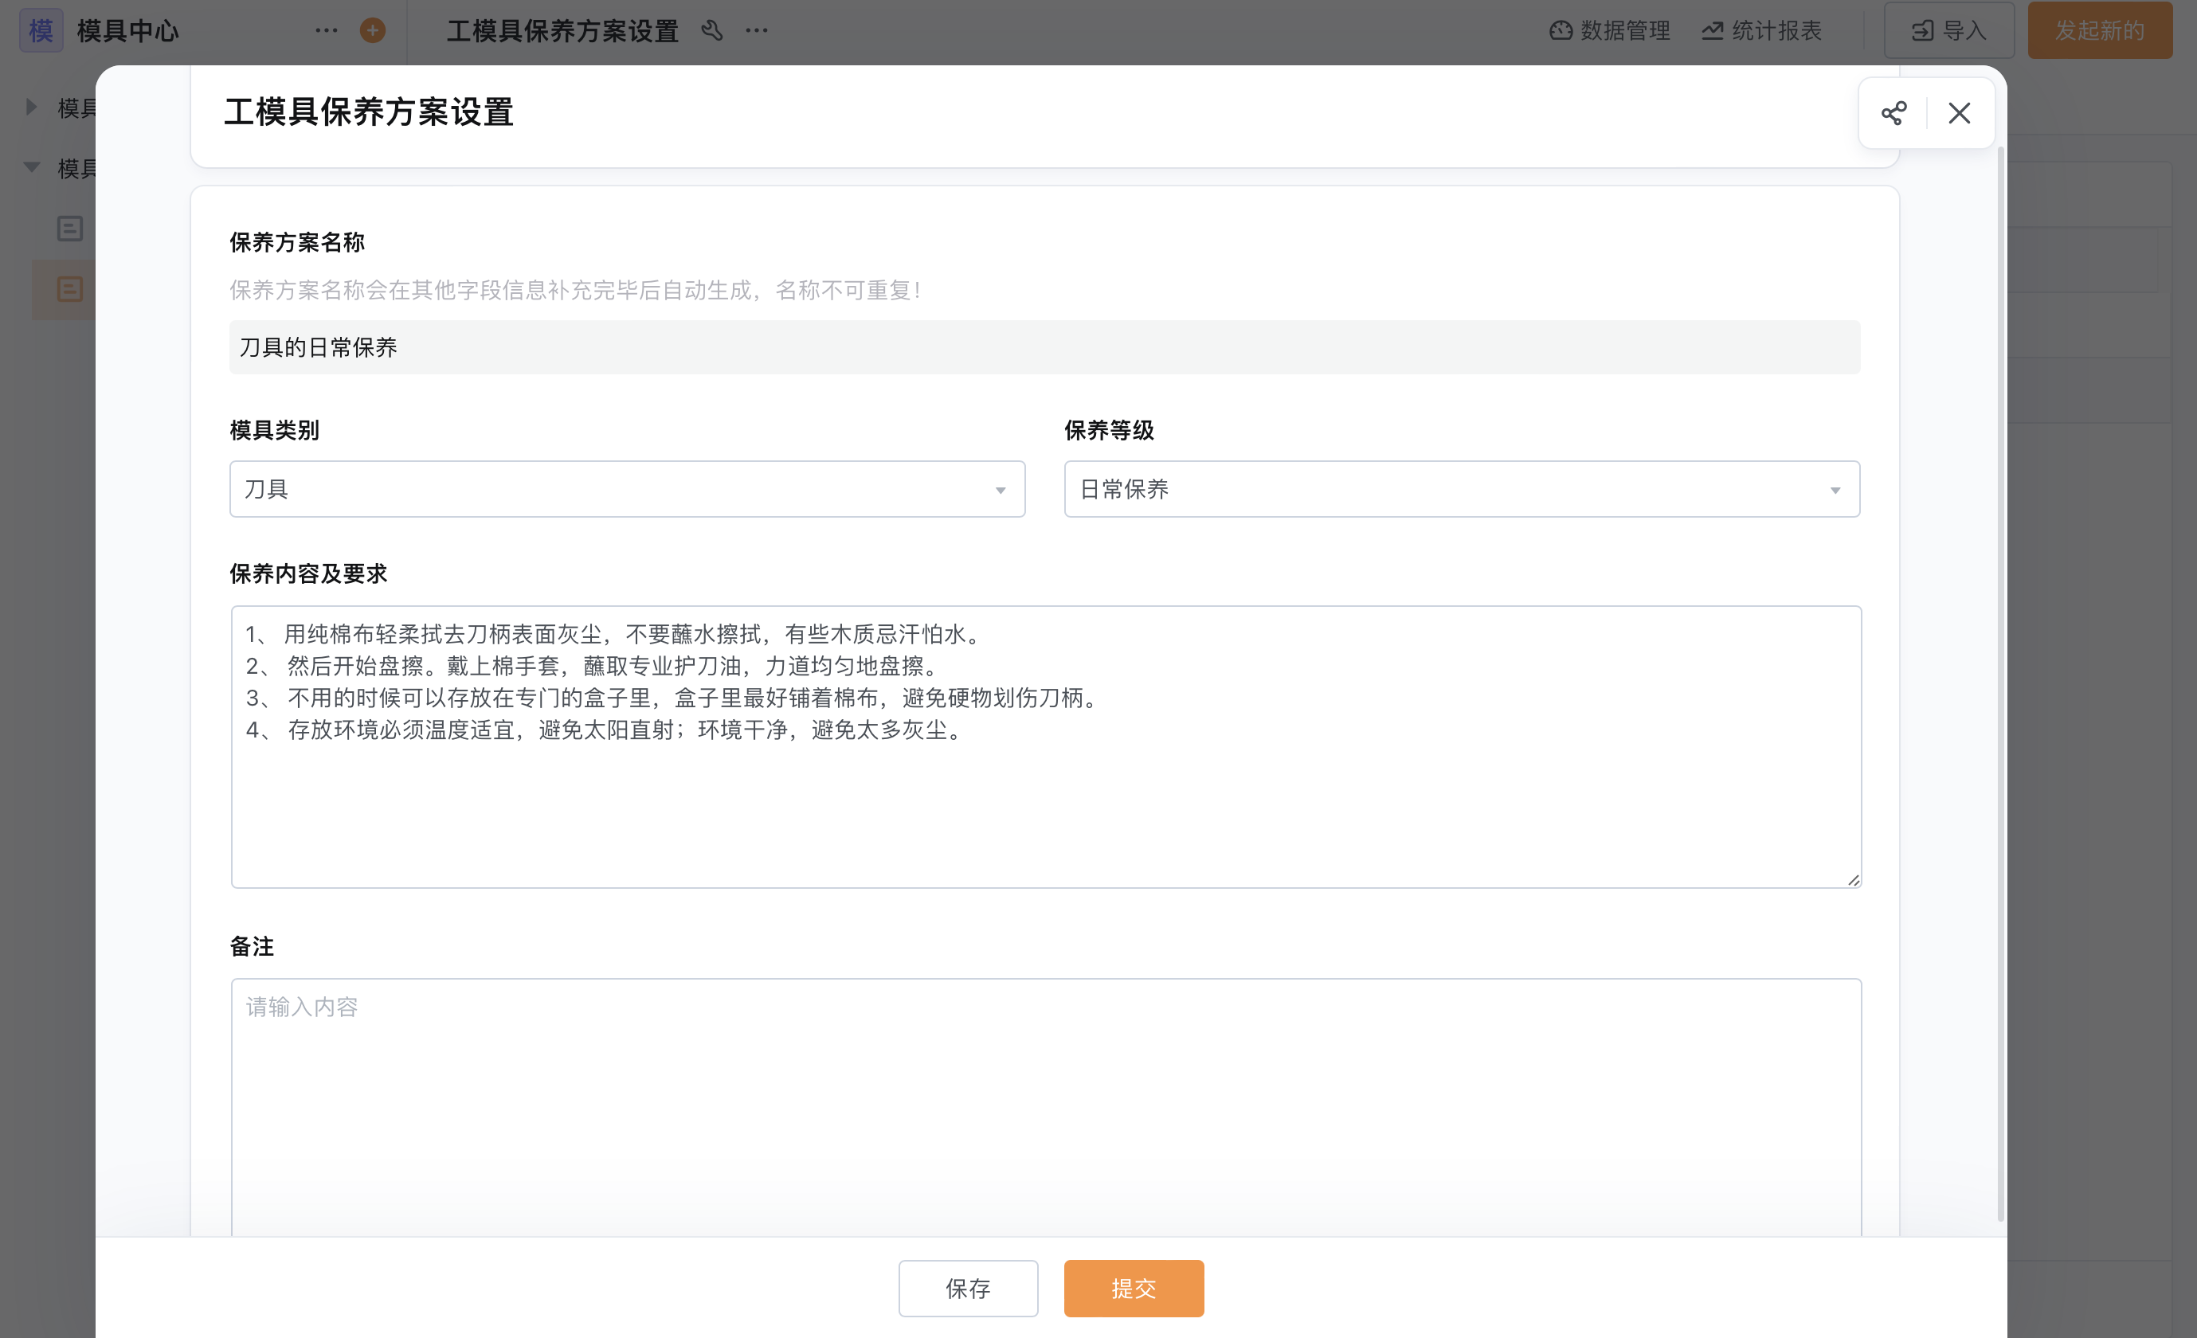The height and width of the screenshot is (1338, 2197).
Task: Expand the collapsed first 模具 sidebar group
Action: 31,107
